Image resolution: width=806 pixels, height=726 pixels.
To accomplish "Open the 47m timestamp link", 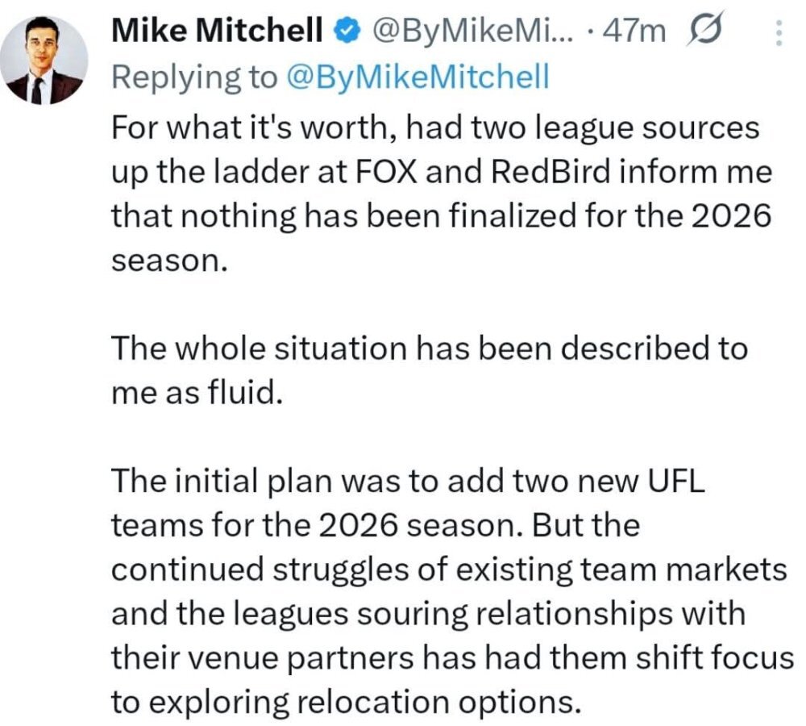I will coord(634,31).
